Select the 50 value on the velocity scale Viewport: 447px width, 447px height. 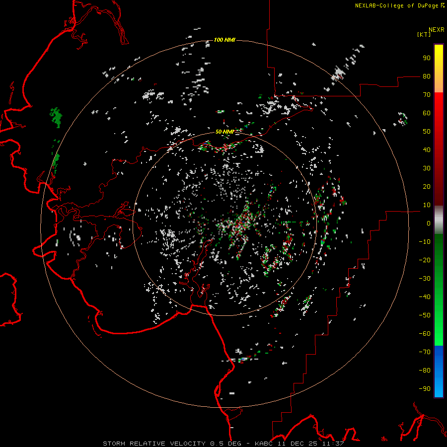click(x=427, y=132)
